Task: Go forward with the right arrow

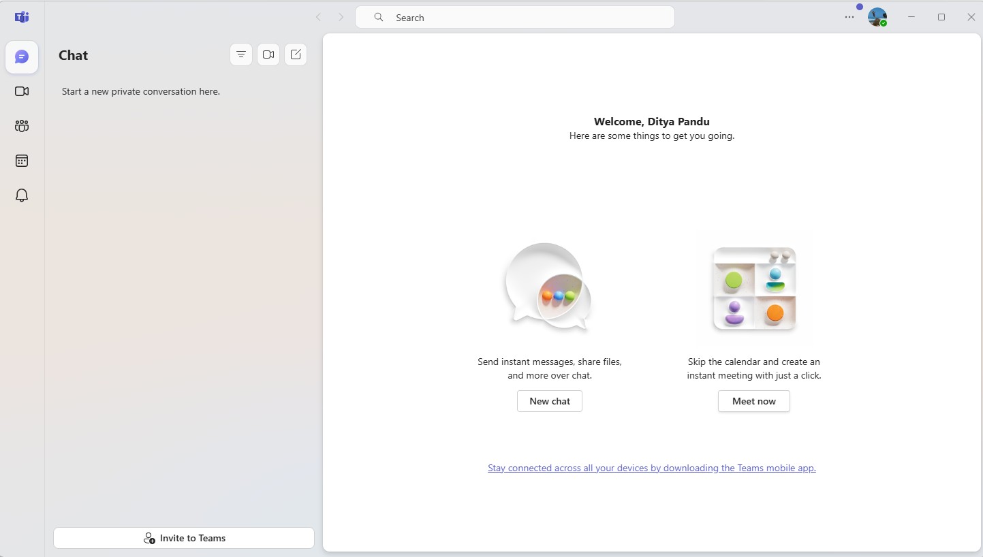Action: [341, 17]
